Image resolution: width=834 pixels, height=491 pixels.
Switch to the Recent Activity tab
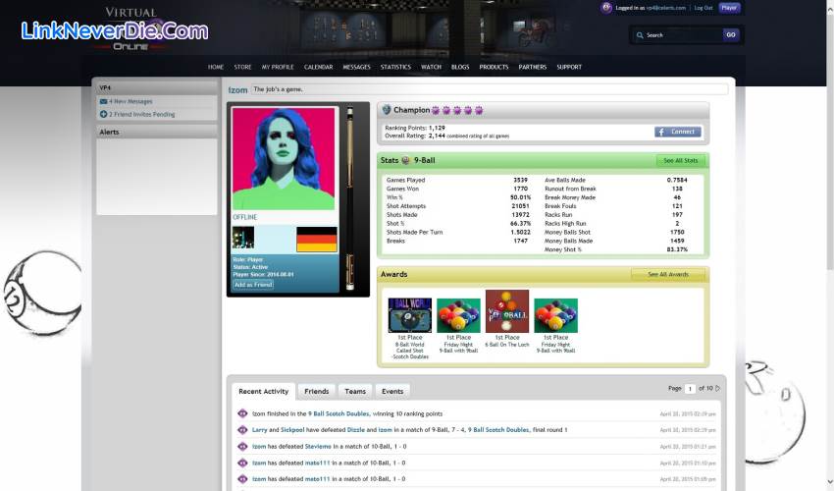263,392
